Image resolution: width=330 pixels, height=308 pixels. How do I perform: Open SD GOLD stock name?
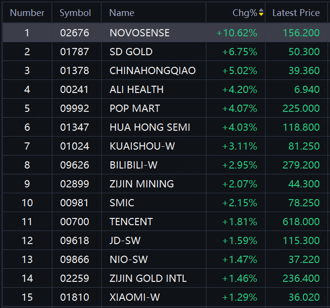pos(131,52)
